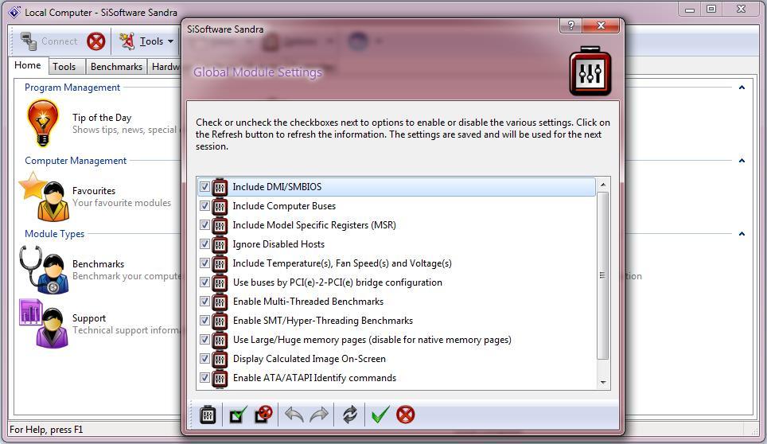767x444 pixels.
Task: Open the Tip of the Day link
Action: click(102, 117)
